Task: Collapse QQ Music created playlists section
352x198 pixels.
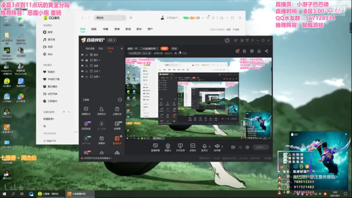Action: 69,112
